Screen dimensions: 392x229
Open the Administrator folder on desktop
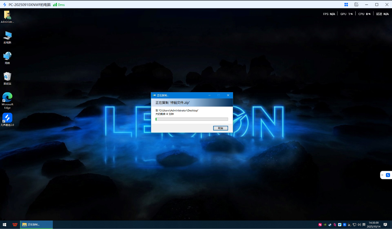[7, 16]
